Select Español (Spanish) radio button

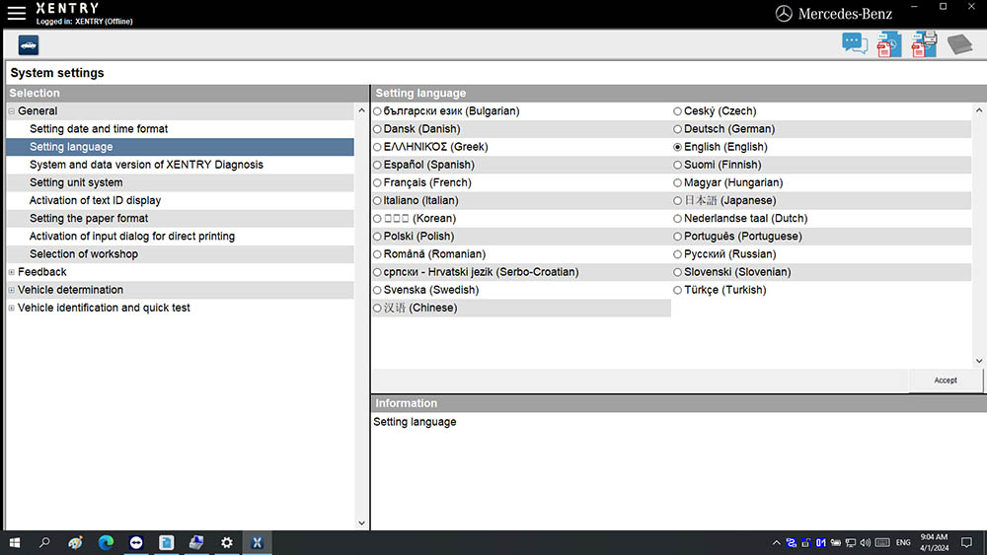[377, 166]
